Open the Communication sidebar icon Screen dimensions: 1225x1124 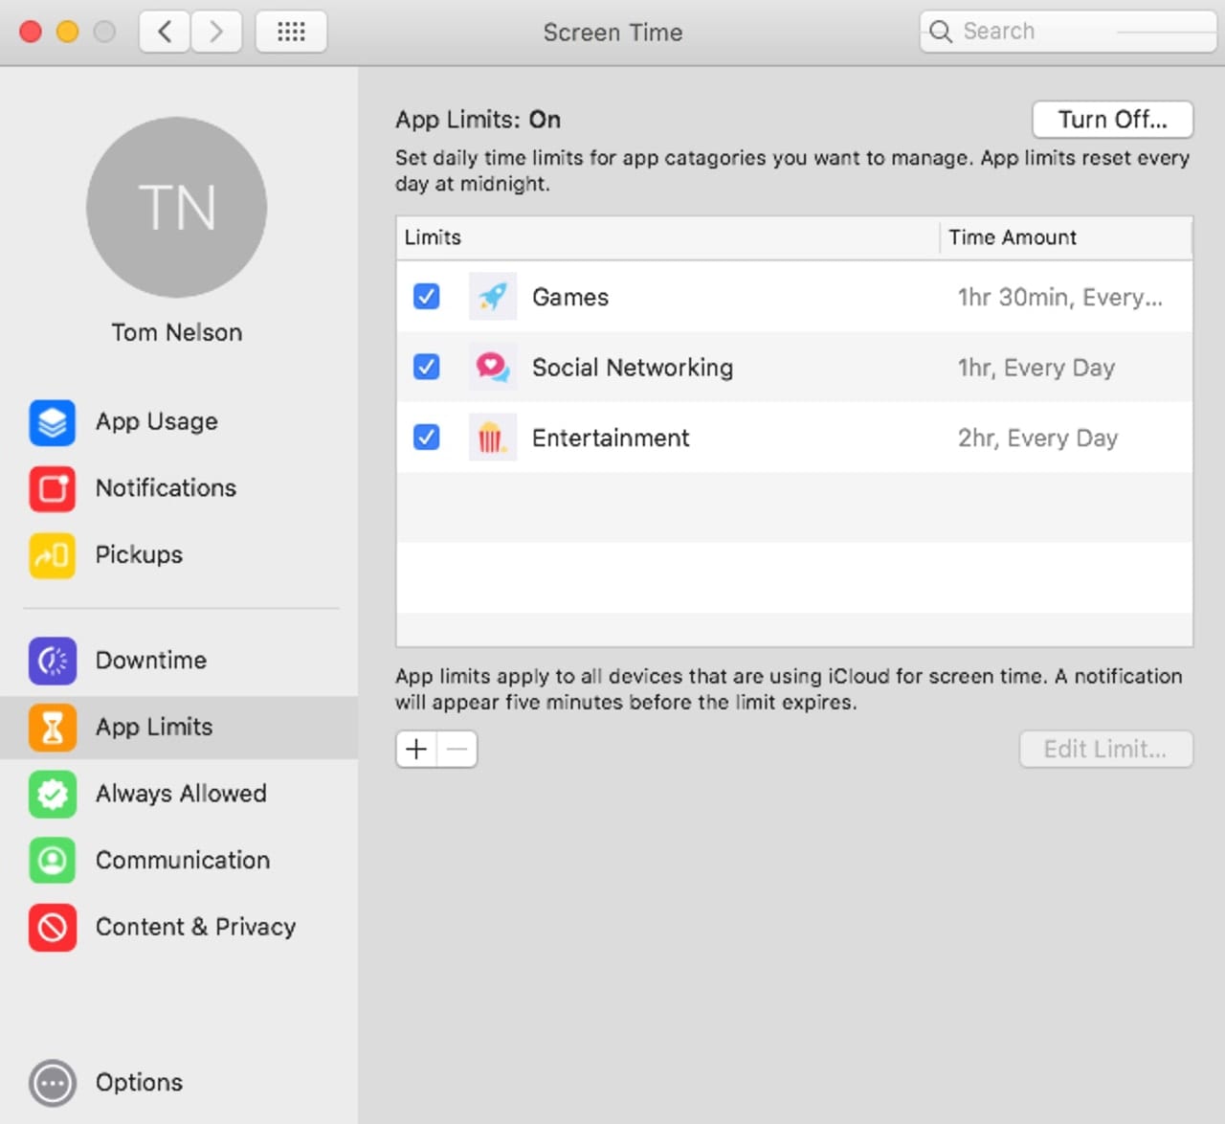tap(52, 861)
